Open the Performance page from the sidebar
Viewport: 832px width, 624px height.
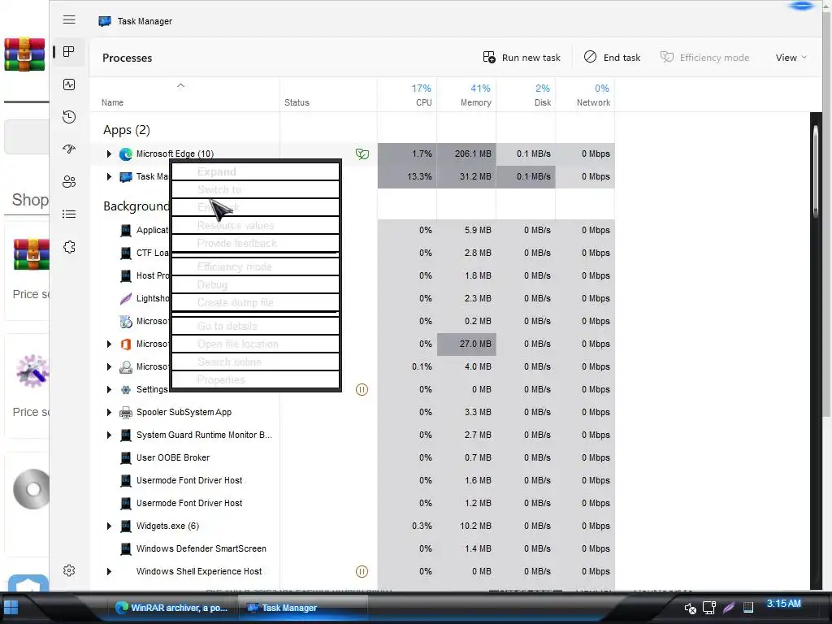[x=69, y=84]
